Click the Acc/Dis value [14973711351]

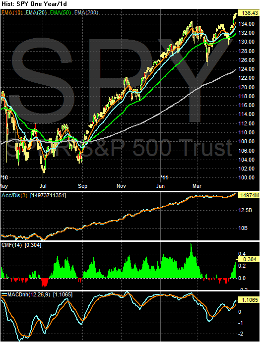pyautogui.click(x=48, y=195)
